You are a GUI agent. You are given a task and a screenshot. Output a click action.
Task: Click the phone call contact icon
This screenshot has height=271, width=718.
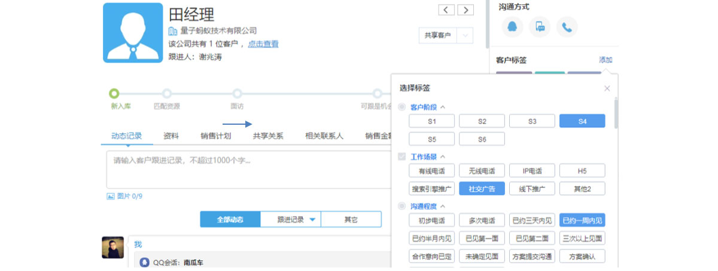click(567, 27)
